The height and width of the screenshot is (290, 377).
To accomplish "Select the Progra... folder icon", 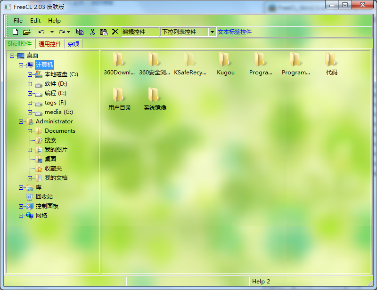I will click(261, 59).
